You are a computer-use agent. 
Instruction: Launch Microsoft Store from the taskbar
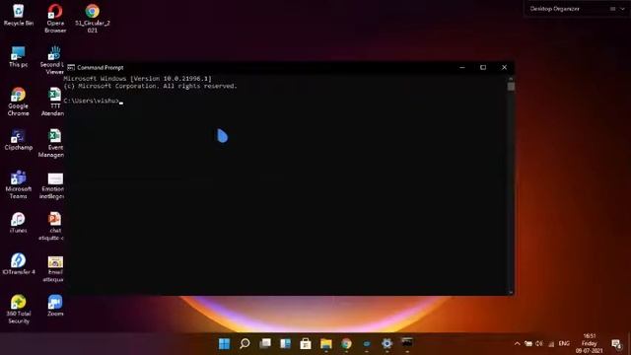pyautogui.click(x=306, y=344)
